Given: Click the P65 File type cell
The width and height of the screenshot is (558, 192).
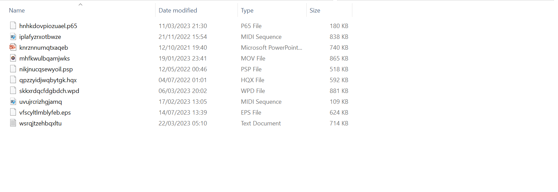Looking at the screenshot, I should 251,26.
